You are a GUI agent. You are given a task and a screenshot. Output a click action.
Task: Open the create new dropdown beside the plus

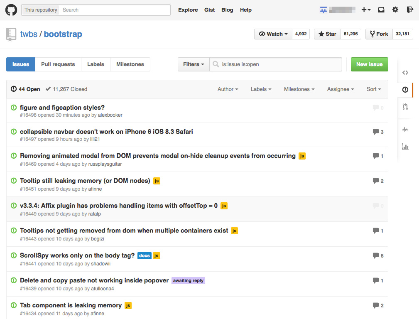click(366, 9)
